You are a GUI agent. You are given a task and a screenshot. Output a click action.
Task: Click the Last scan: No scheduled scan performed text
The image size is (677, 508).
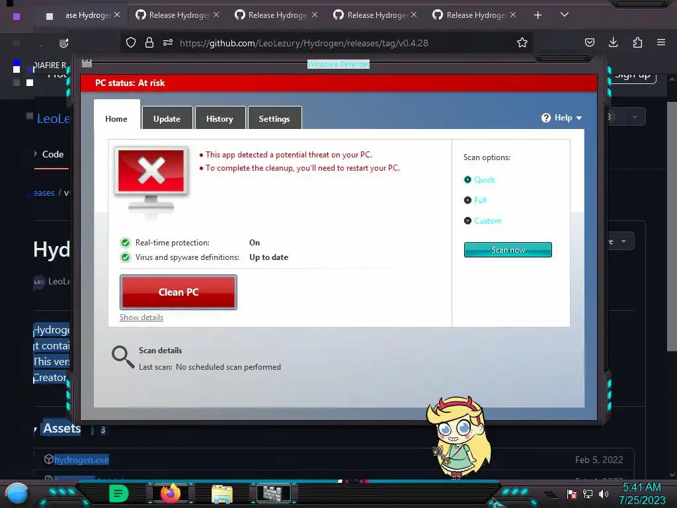[210, 367]
